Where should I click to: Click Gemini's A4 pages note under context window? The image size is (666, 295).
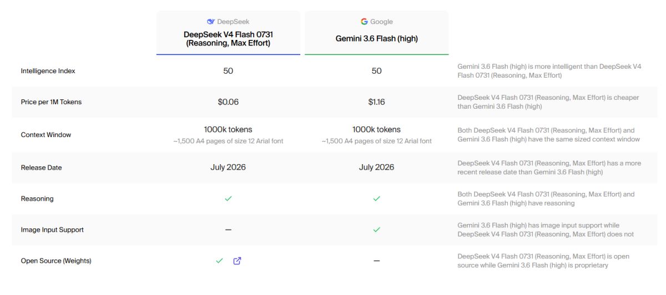pyautogui.click(x=377, y=141)
